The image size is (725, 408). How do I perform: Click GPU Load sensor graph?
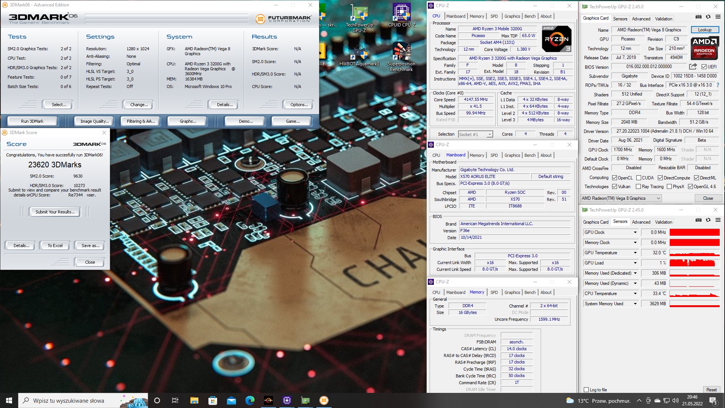pos(694,263)
